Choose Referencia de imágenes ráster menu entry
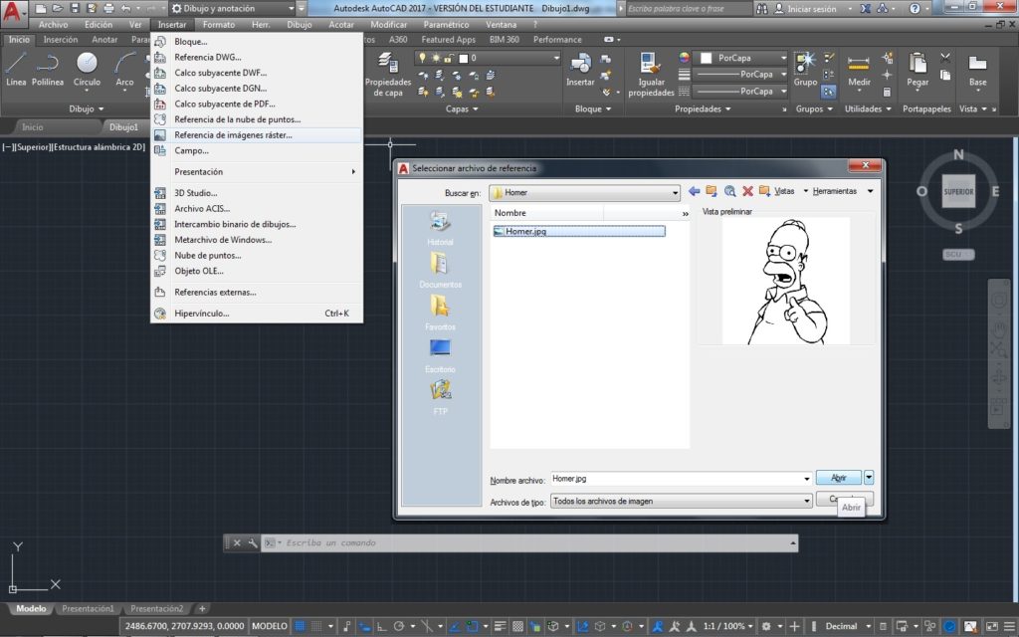The image size is (1019, 637). point(257,135)
